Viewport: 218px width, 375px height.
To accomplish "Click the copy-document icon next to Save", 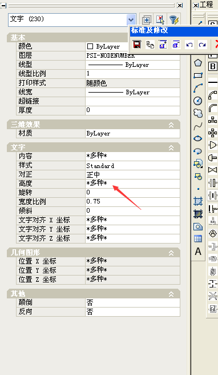I will [x=150, y=45].
